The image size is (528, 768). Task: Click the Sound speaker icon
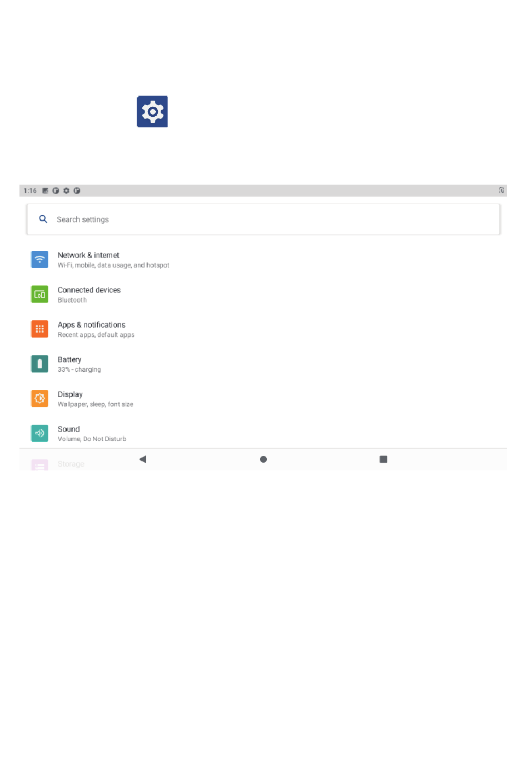click(x=39, y=433)
